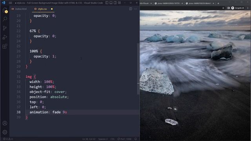The height and width of the screenshot is (141, 251).
Task: Open Run and Debug view
Action: point(5,37)
